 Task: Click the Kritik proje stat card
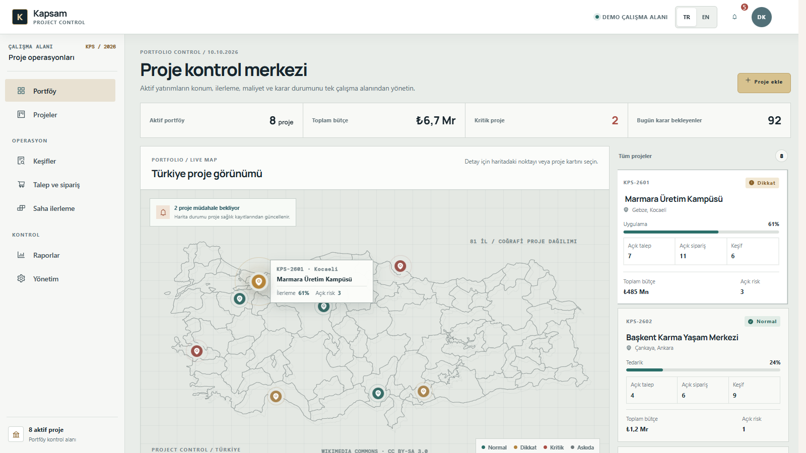[546, 120]
